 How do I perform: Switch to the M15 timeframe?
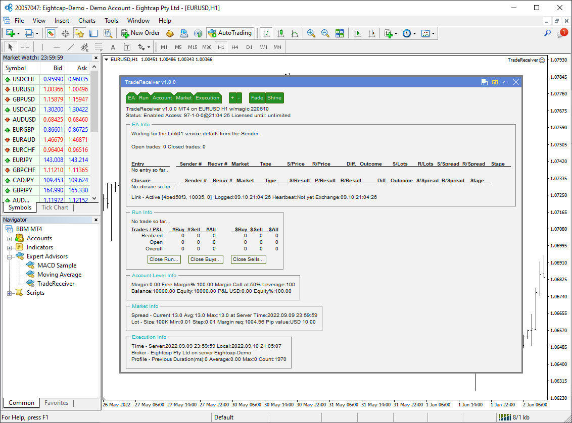click(193, 47)
